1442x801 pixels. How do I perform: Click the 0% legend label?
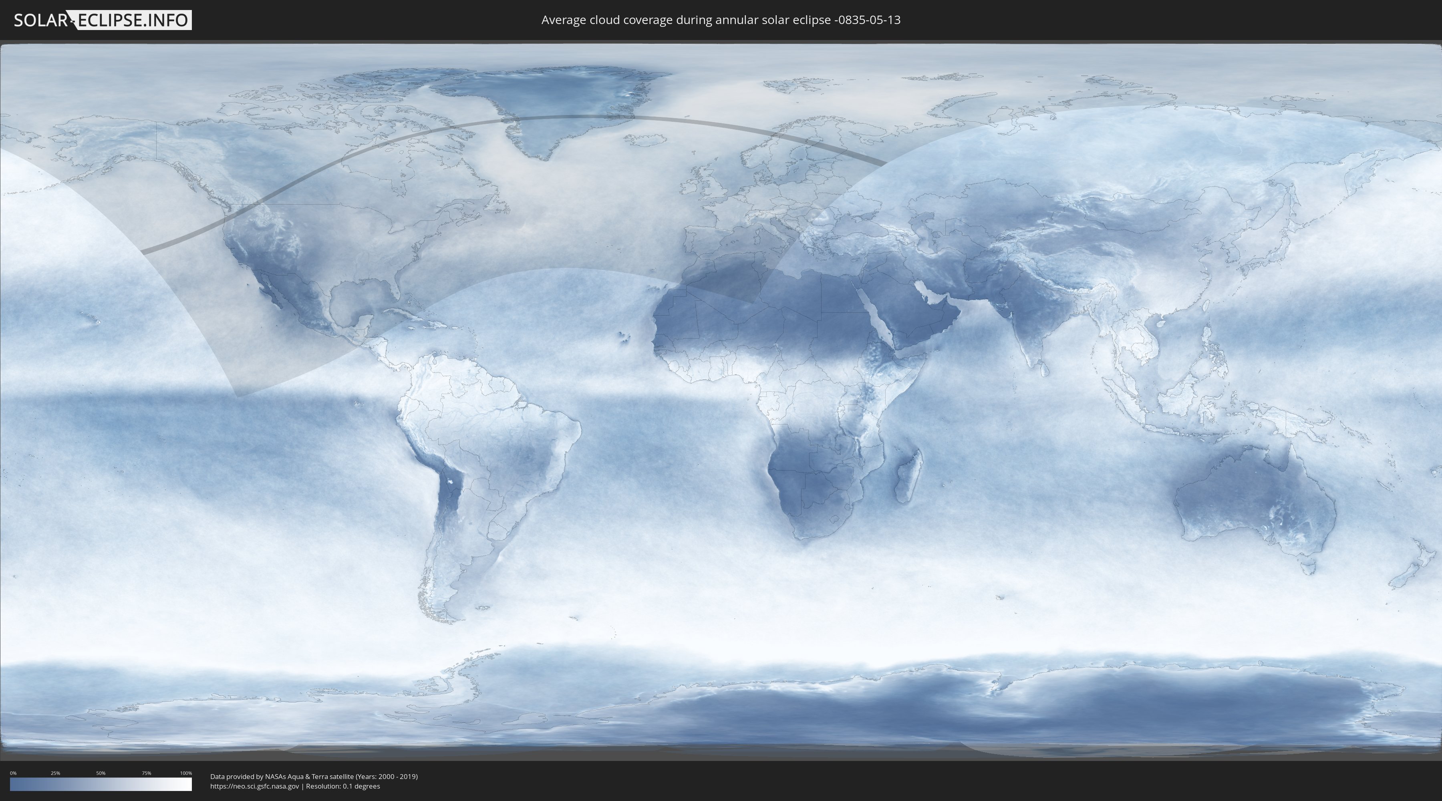click(x=14, y=773)
